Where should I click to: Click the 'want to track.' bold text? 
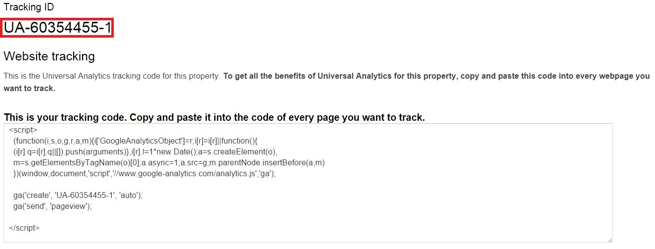point(29,89)
